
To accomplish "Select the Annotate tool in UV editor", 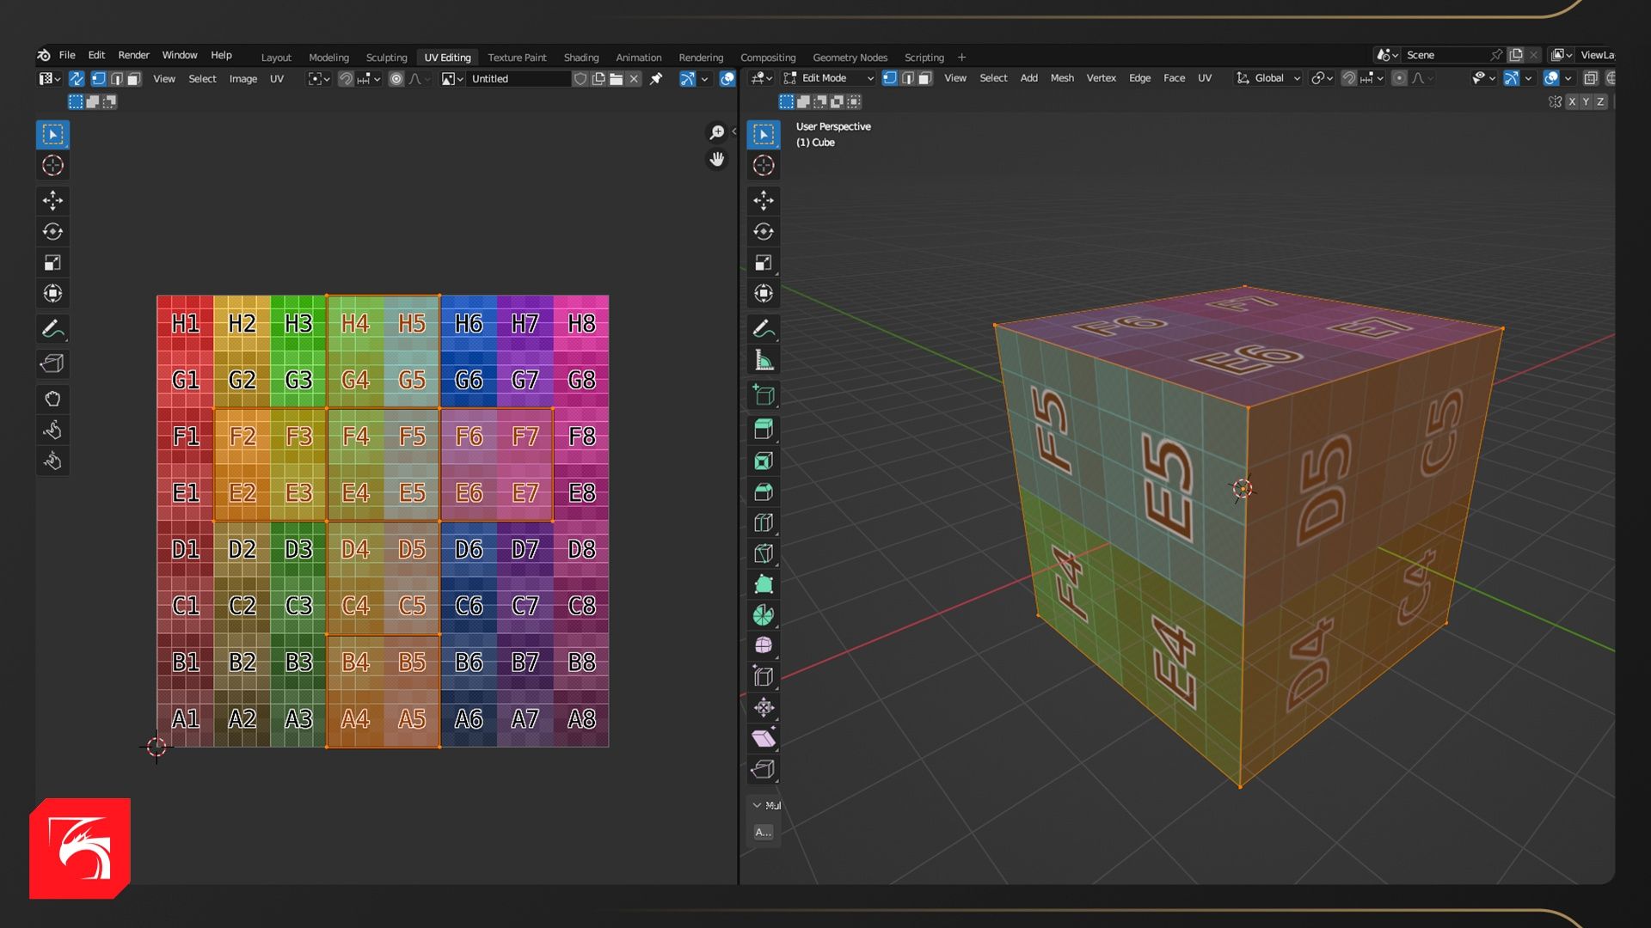I will tap(52, 329).
